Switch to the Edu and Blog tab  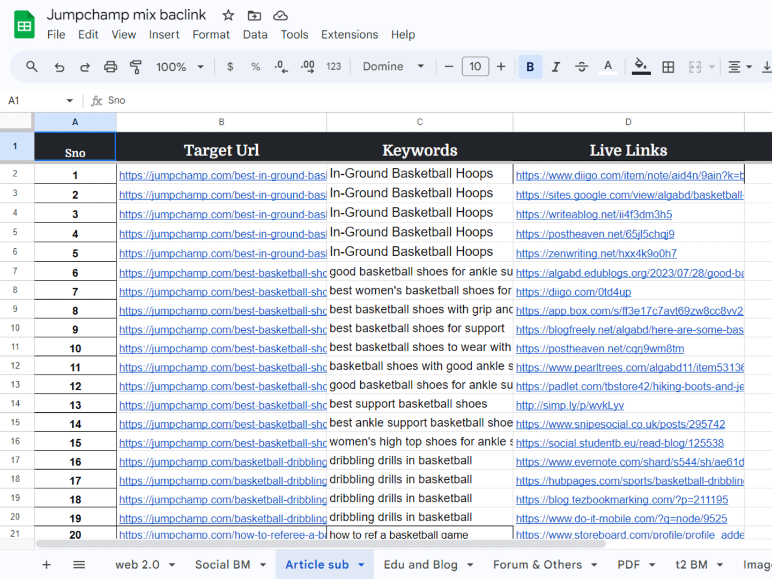point(420,565)
